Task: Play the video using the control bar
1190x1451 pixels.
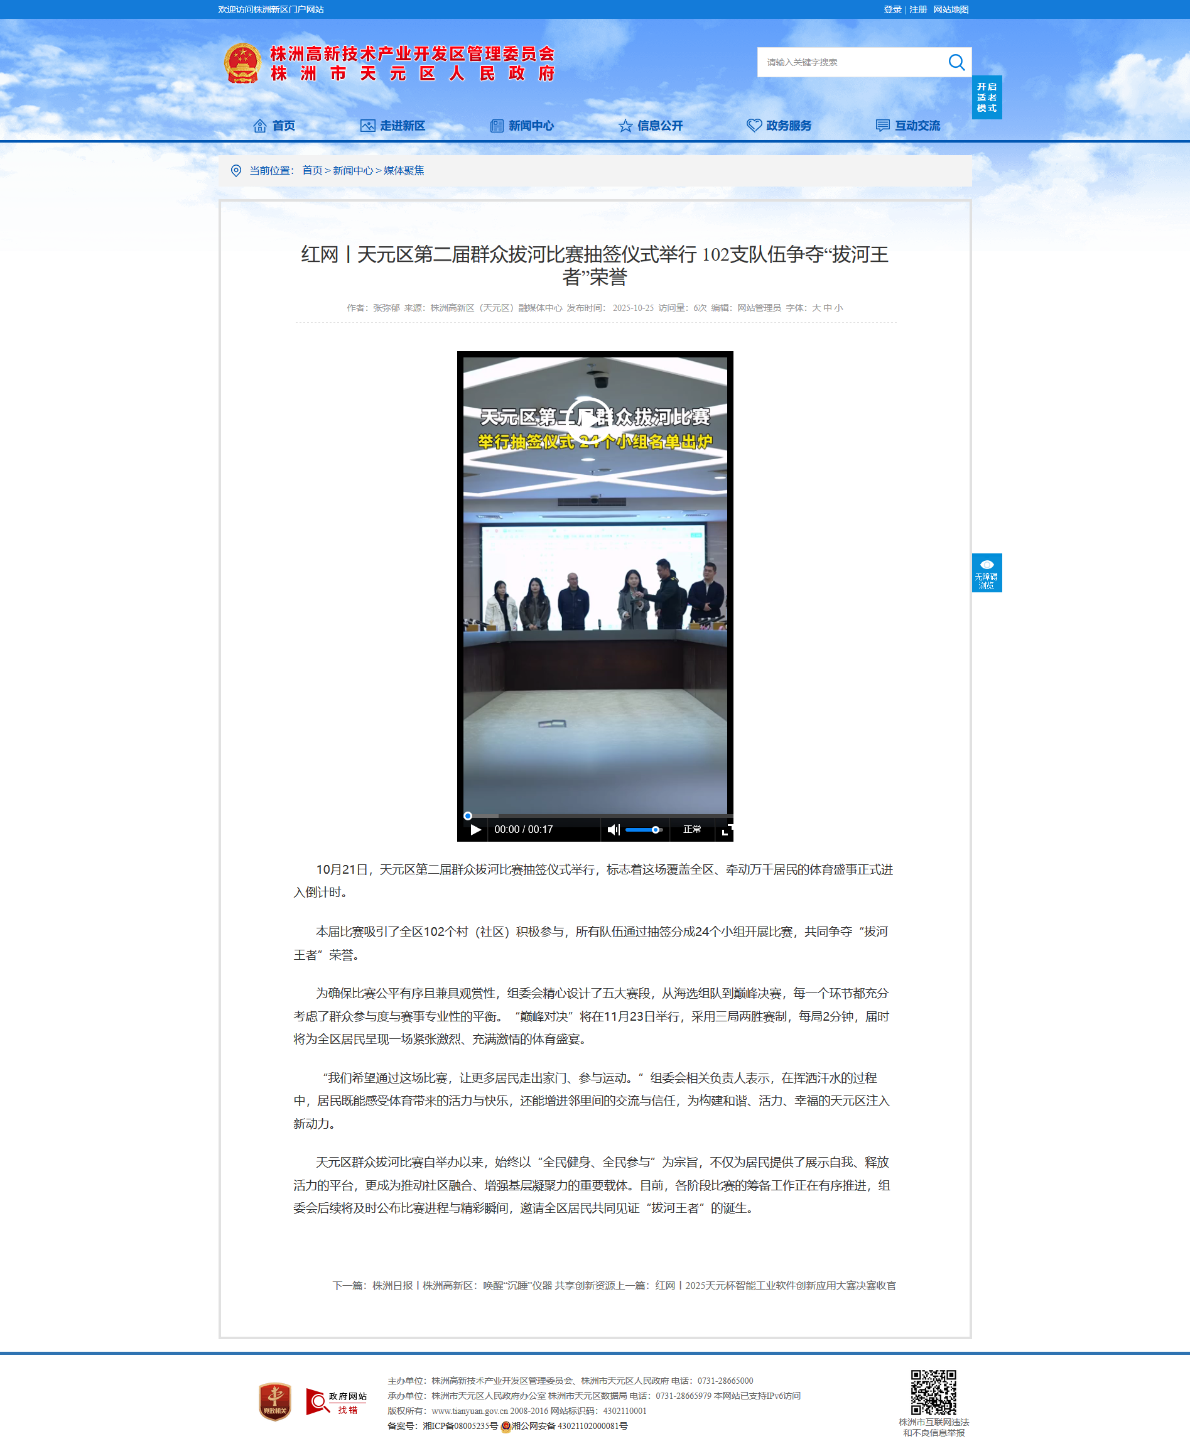Action: point(476,830)
